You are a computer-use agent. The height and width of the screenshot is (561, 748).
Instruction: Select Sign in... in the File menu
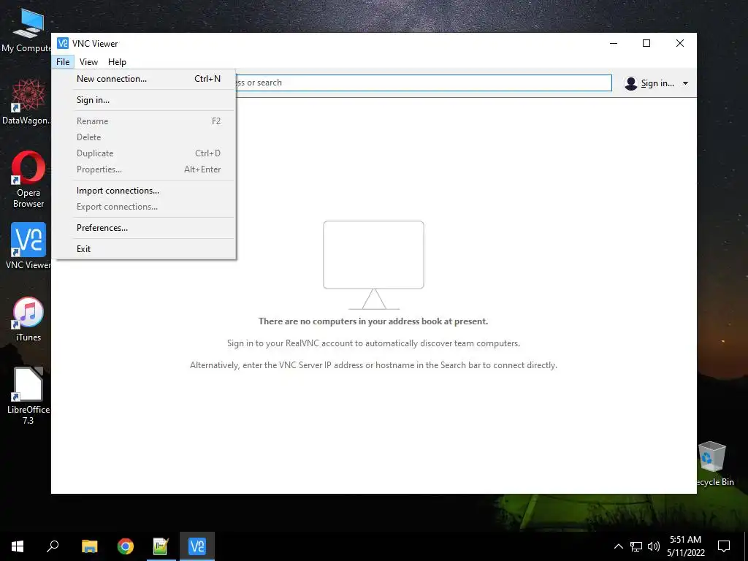coord(144,99)
